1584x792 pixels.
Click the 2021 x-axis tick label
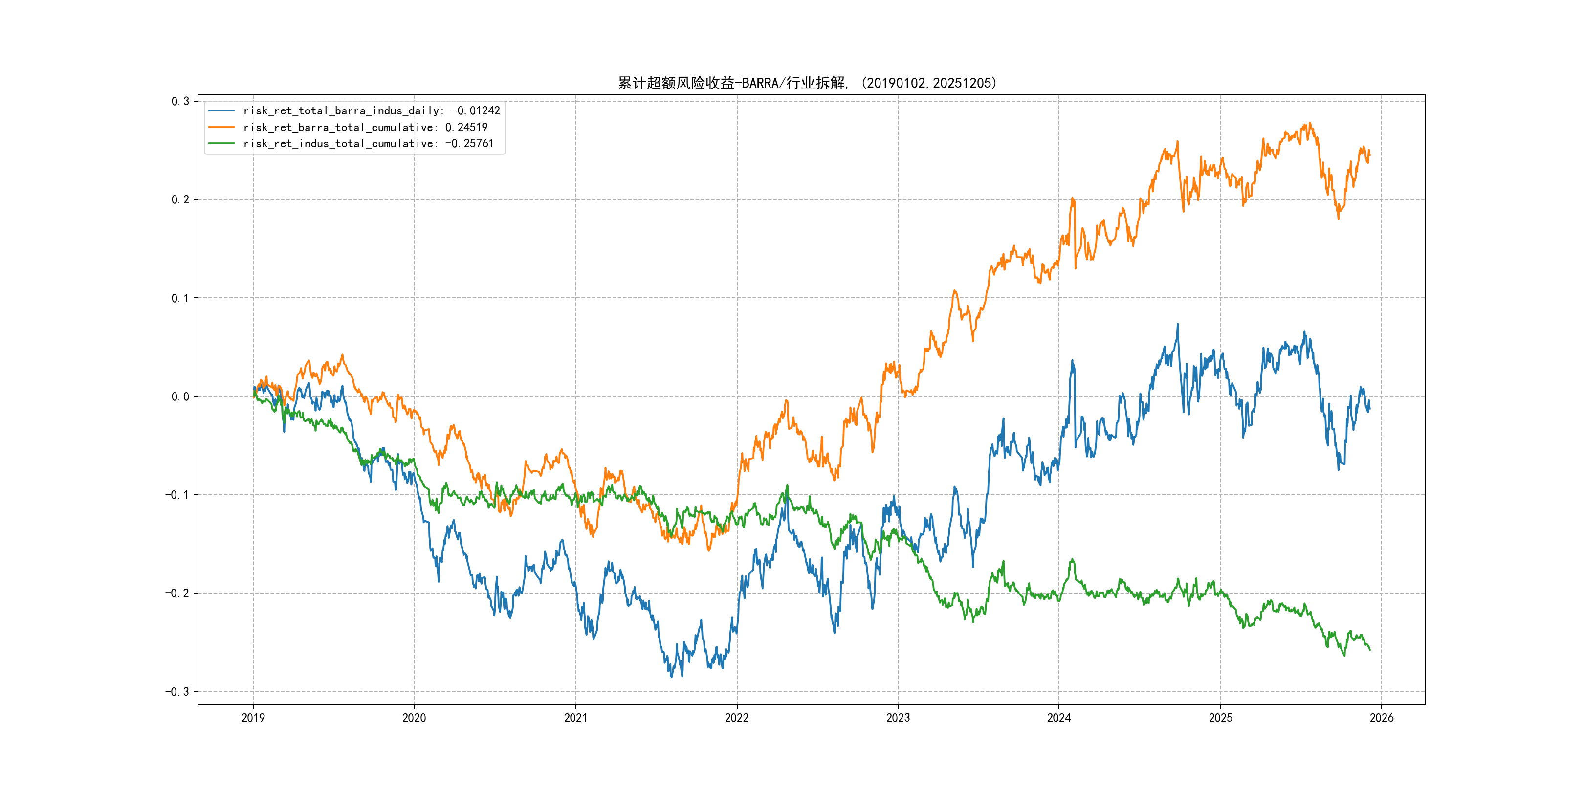click(575, 718)
